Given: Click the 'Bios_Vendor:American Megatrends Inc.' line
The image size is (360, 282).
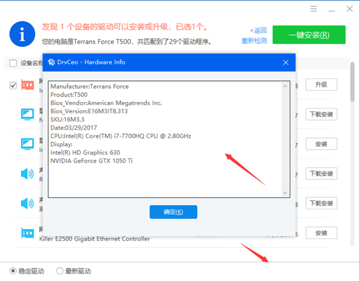Looking at the screenshot, I should (106, 103).
